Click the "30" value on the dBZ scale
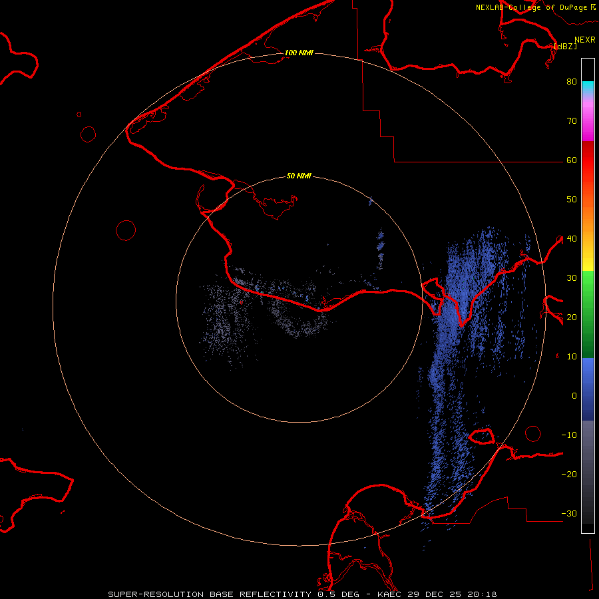Screen dimensions: 599x599 click(x=572, y=278)
